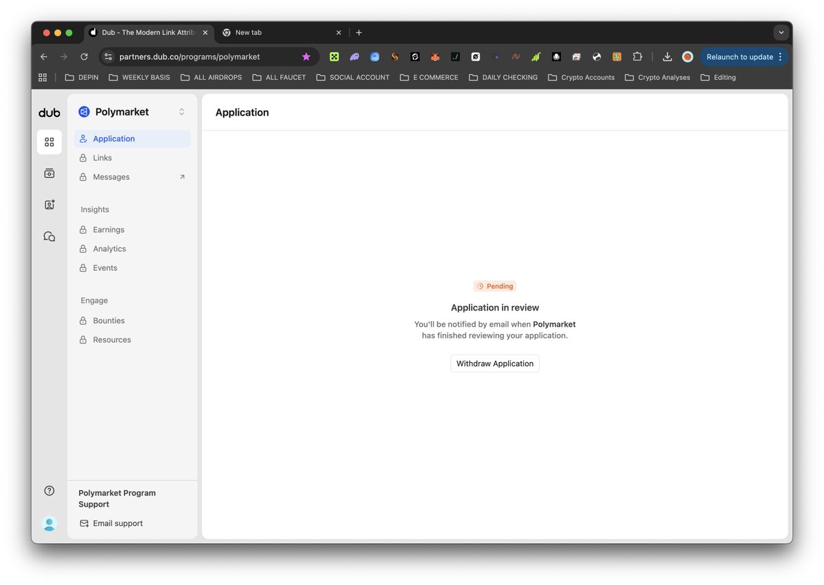
Task: Open the Crypto Accounts bookmarks folder
Action: [x=582, y=78]
